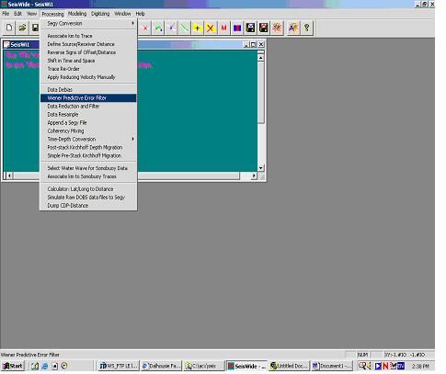
Task: Click the green diagonal line toolbar icon
Action: click(x=184, y=28)
